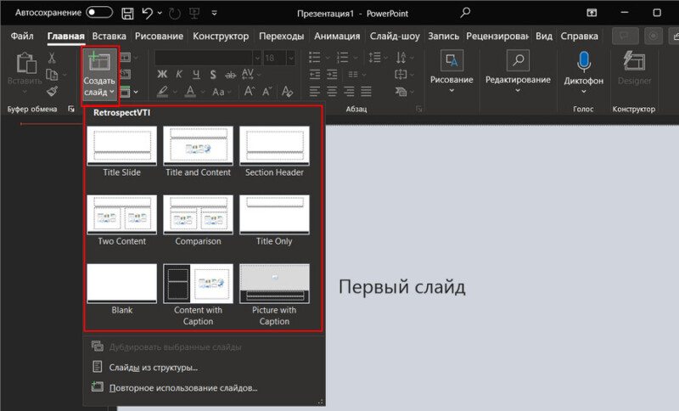Switch to the Слайд-шоу tab
The height and width of the screenshot is (411, 679).
[395, 36]
